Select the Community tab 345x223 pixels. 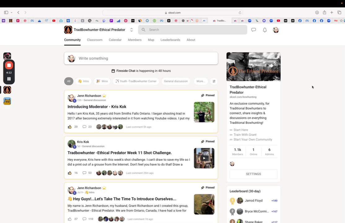pyautogui.click(x=72, y=40)
